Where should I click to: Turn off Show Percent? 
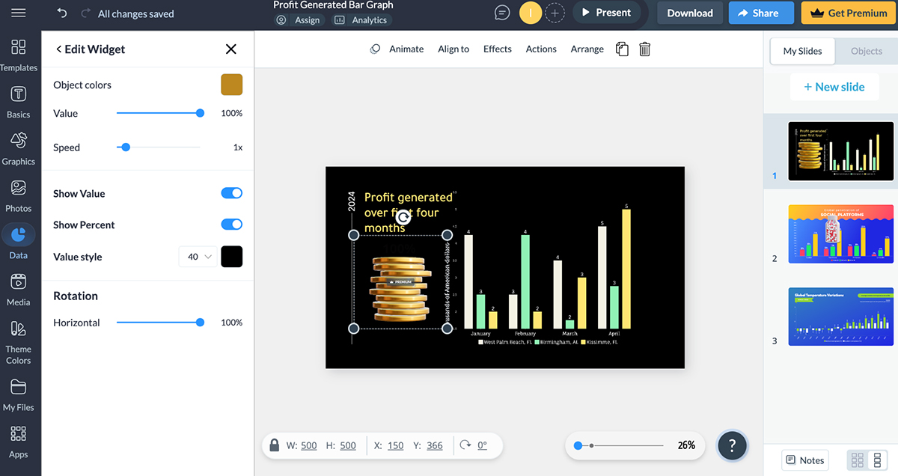[231, 225]
